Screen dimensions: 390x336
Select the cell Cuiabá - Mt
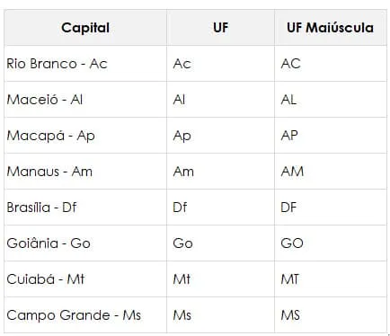click(85, 279)
